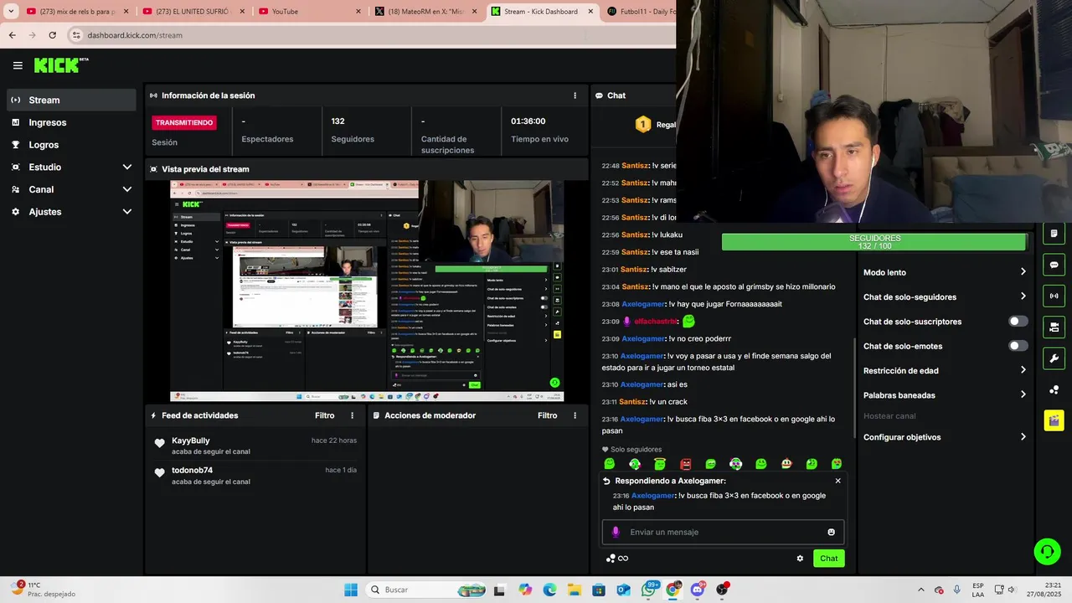Screen dimensions: 1072x603
Task: Click the infinity icon below message box
Action: [623, 559]
